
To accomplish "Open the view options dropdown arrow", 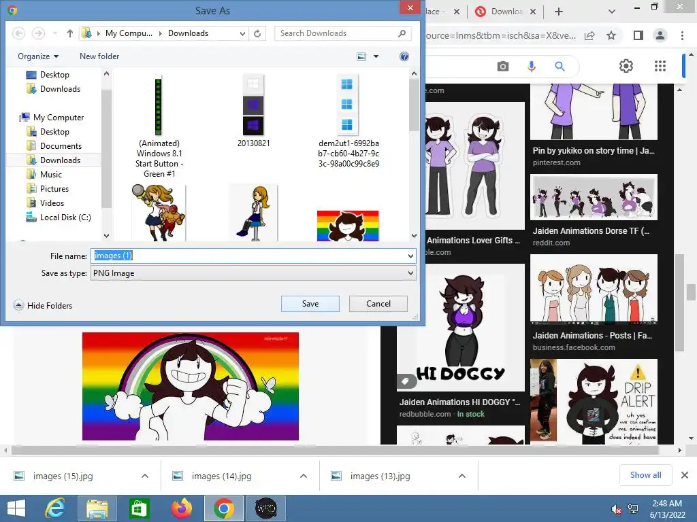I will tap(376, 56).
